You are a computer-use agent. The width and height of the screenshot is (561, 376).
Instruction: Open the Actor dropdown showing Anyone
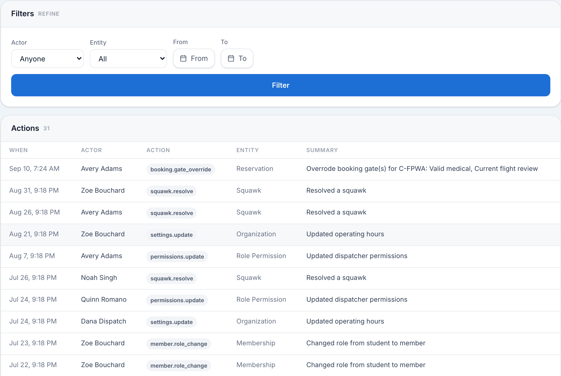pyautogui.click(x=47, y=59)
